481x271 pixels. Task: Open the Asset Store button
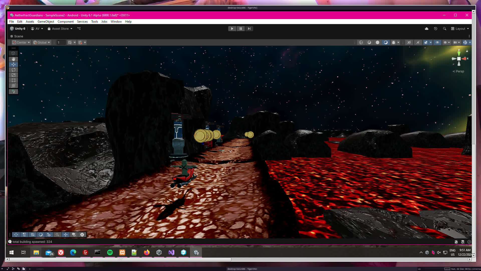[60, 29]
